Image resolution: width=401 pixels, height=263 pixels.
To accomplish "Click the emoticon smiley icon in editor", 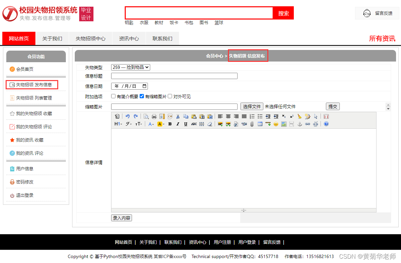I will coord(276,123).
